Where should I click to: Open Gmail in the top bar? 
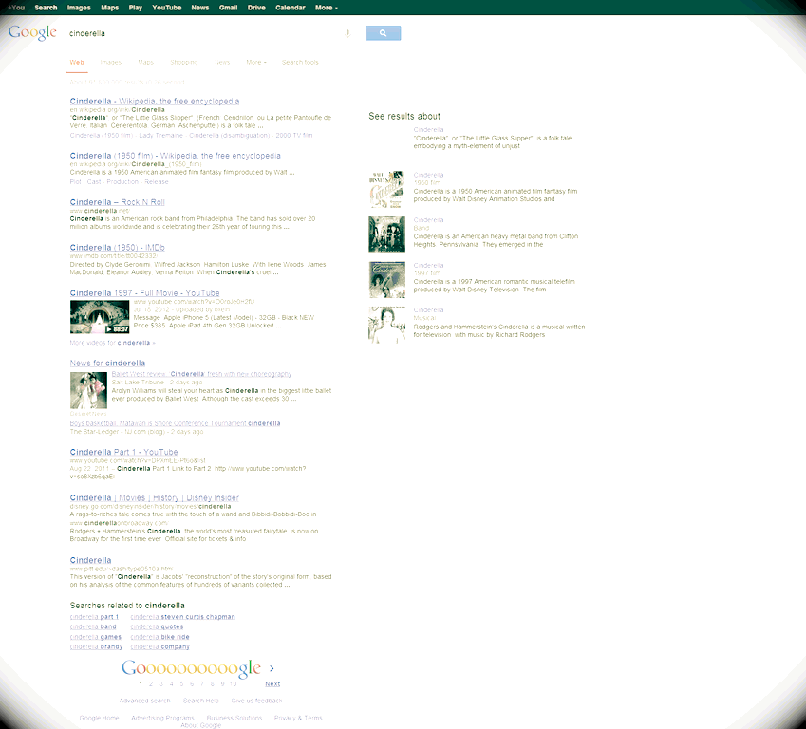point(228,8)
